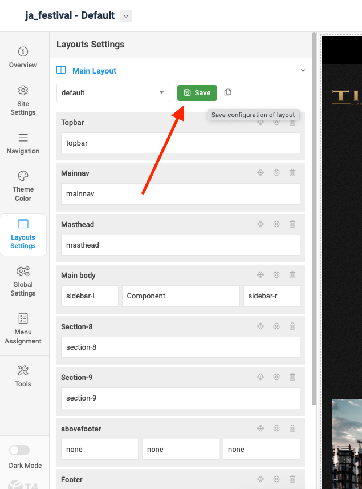Open template style dropdown next to ja_festival title
The width and height of the screenshot is (362, 489).
(x=126, y=16)
